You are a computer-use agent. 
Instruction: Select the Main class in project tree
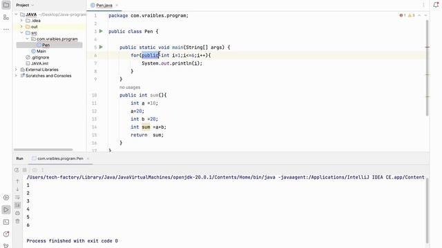[41, 51]
